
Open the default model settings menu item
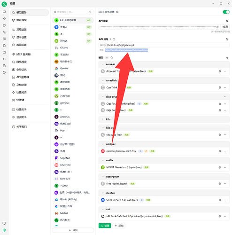click(x=30, y=20)
